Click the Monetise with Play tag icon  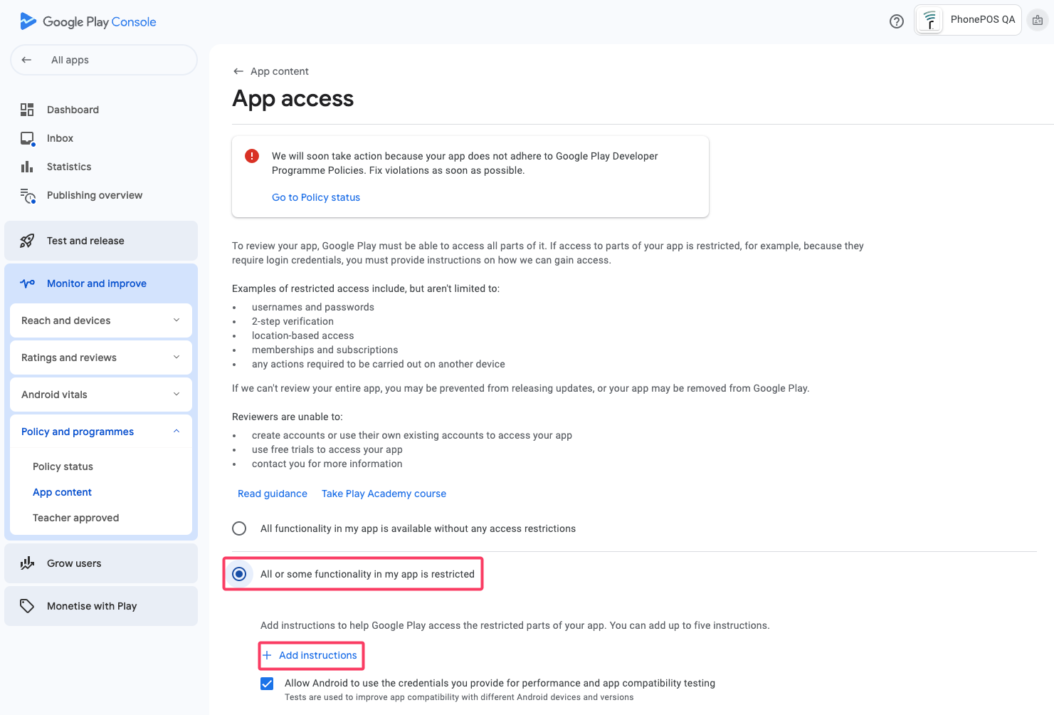click(27, 606)
